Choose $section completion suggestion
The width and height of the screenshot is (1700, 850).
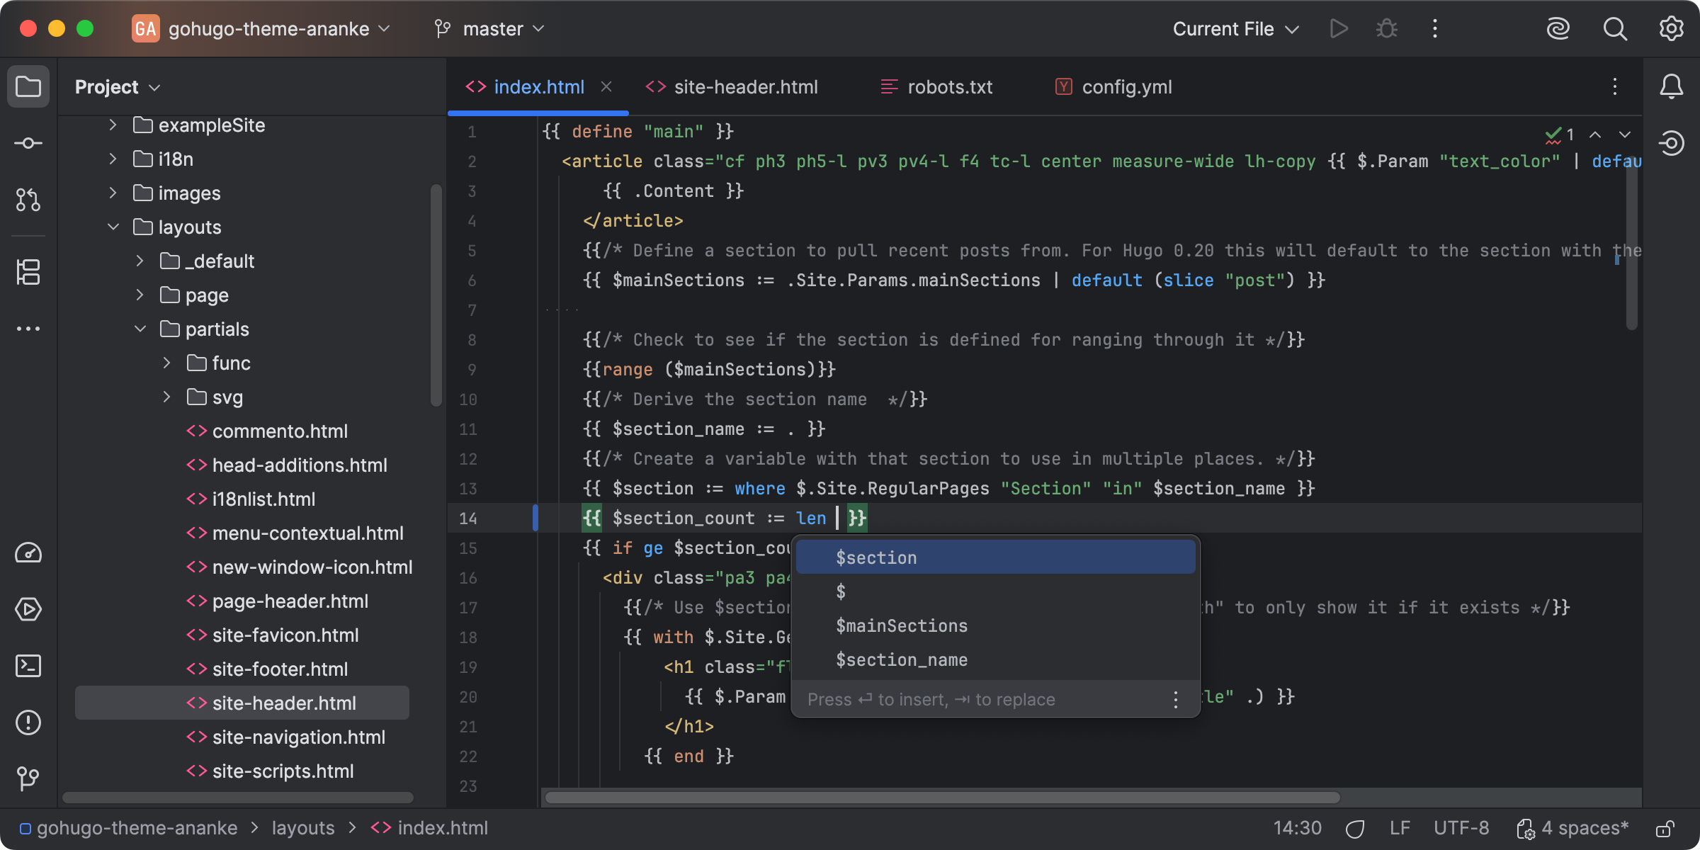(995, 557)
